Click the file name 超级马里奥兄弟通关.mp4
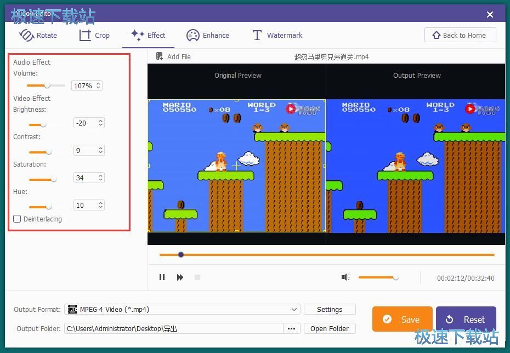This screenshot has height=353, width=510. coord(331,57)
